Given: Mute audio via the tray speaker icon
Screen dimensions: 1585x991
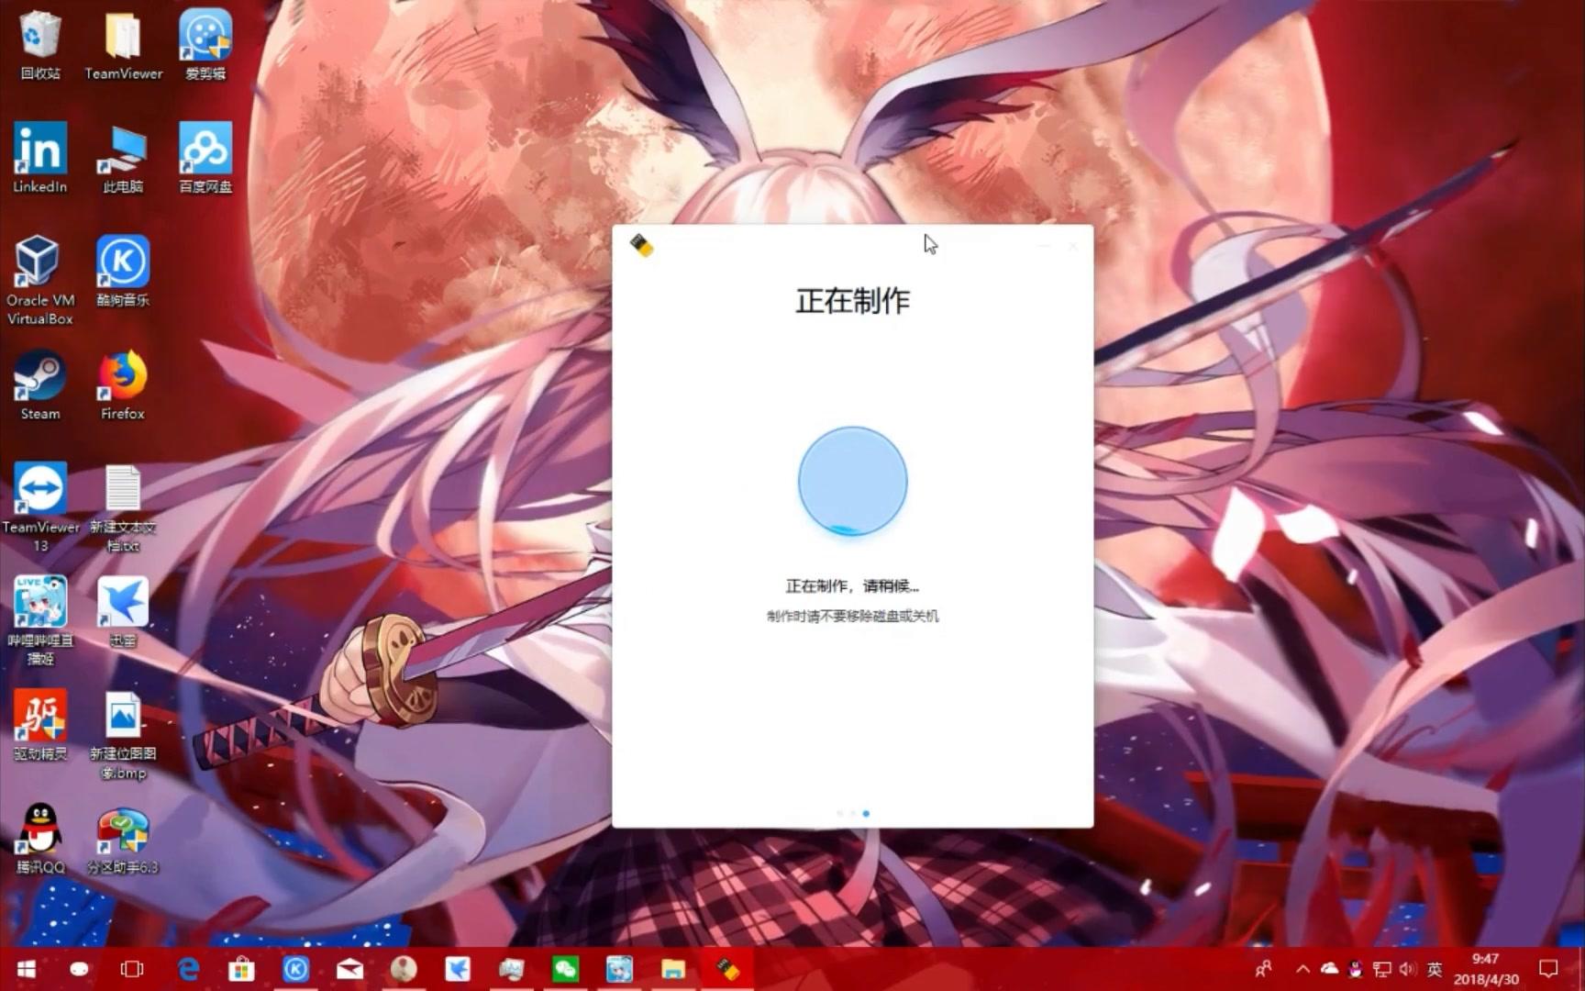Looking at the screenshot, I should (1407, 968).
